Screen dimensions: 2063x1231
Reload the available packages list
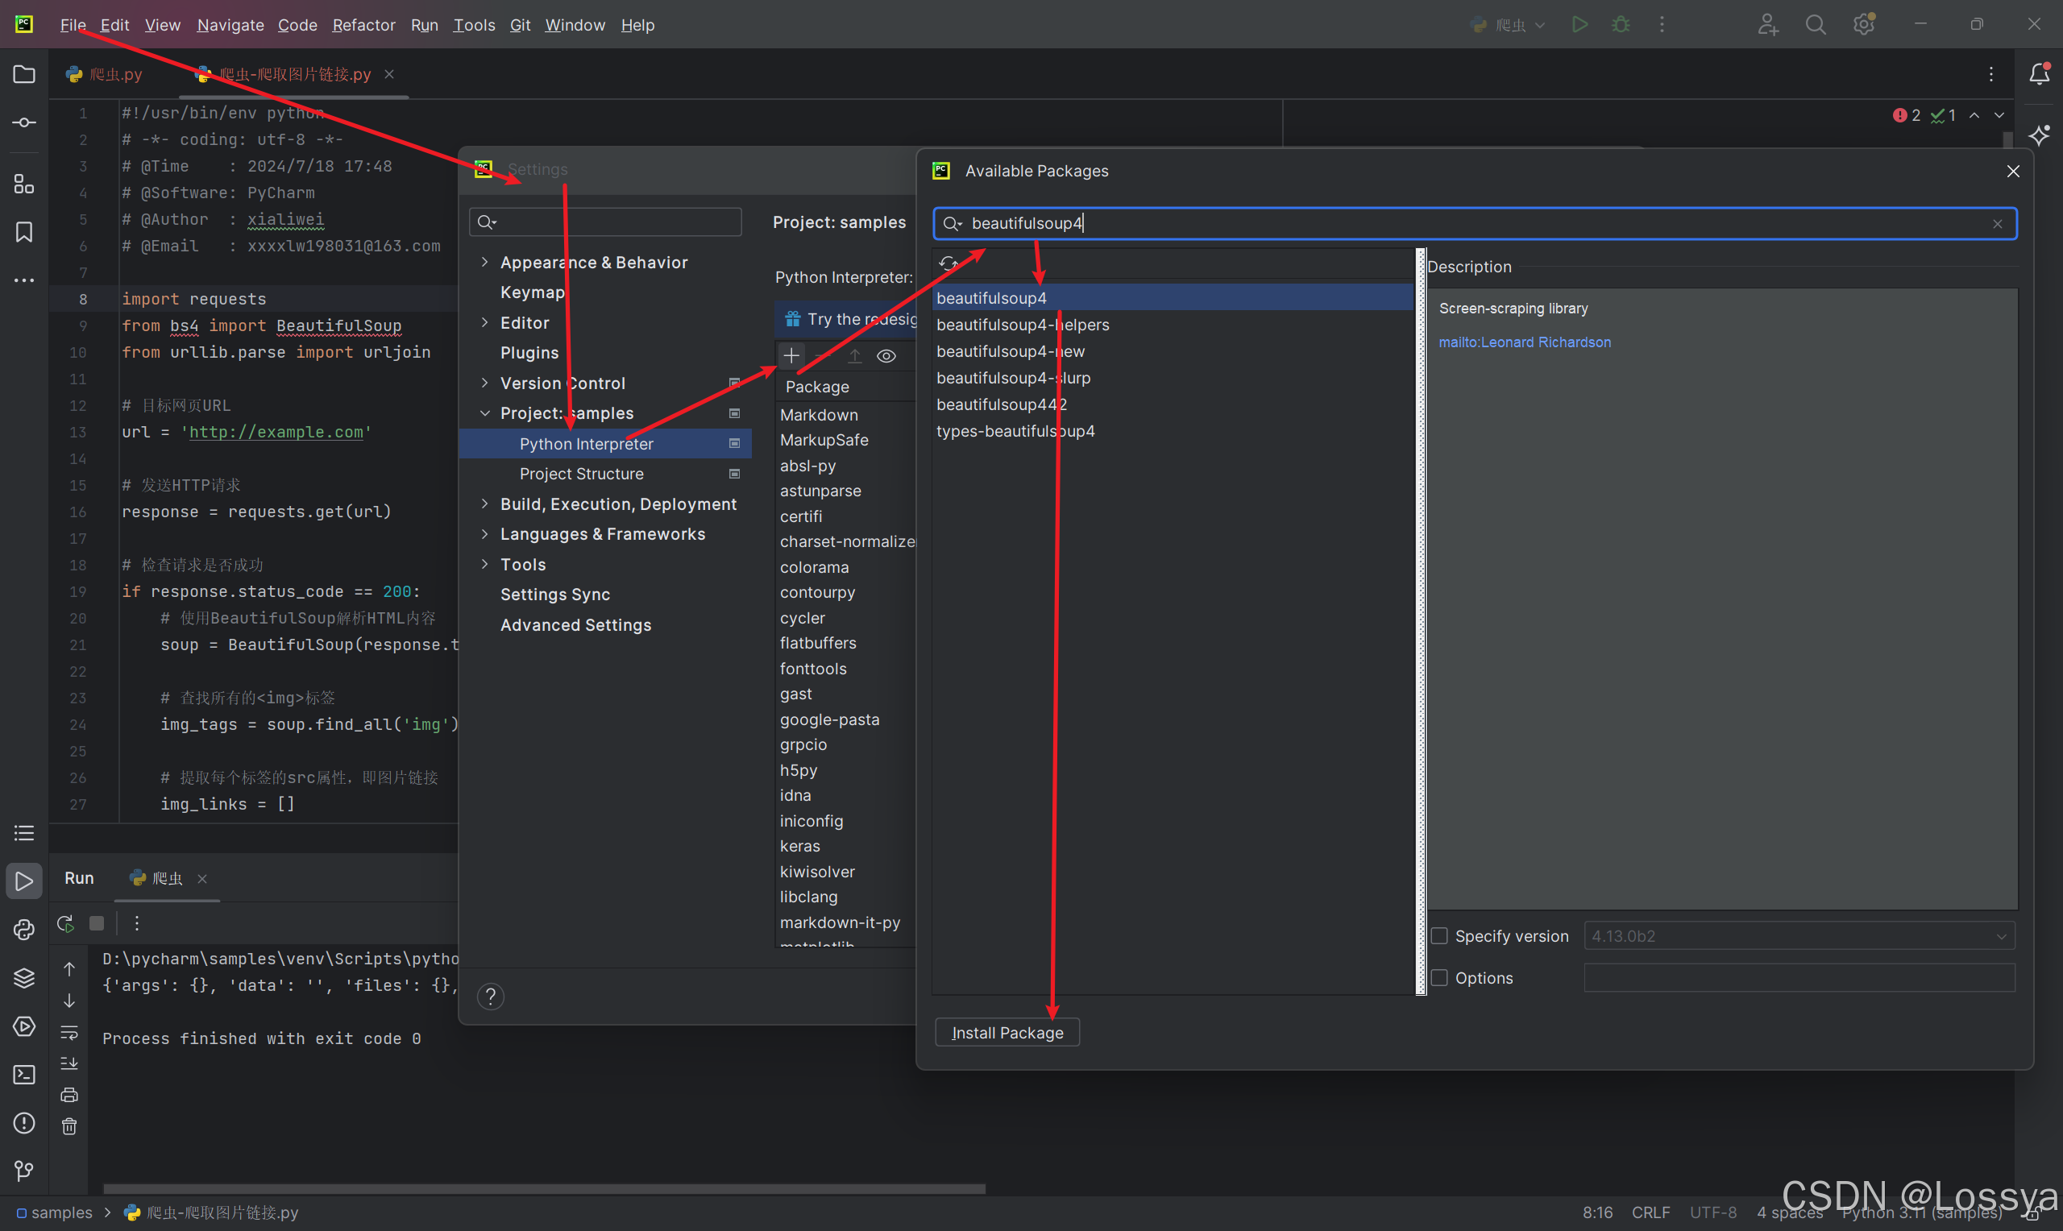point(948,263)
